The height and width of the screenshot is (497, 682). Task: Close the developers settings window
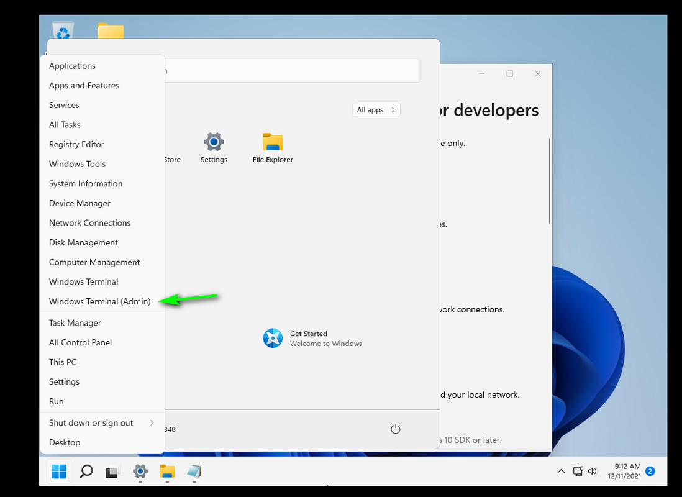tap(538, 73)
